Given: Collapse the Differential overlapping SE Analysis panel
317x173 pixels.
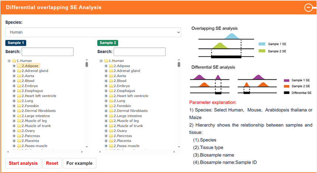Looking at the screenshot, I should tap(308, 8).
